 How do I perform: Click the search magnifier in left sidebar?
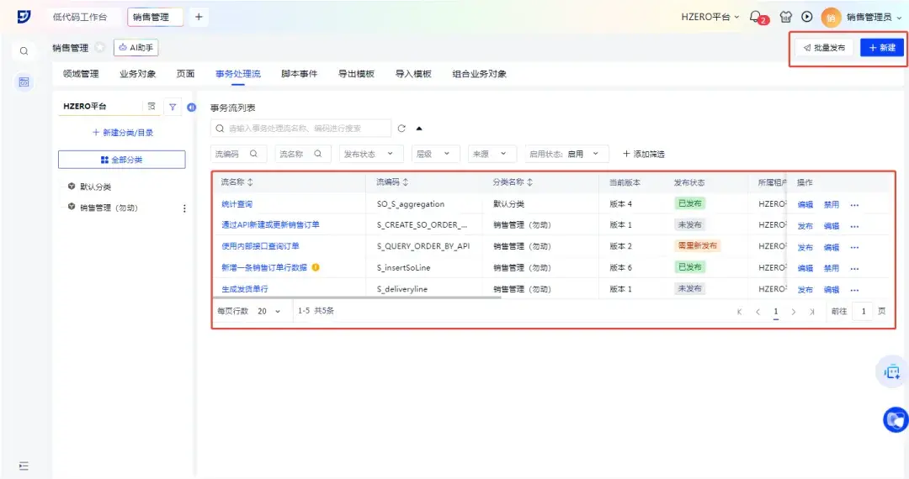click(x=24, y=51)
